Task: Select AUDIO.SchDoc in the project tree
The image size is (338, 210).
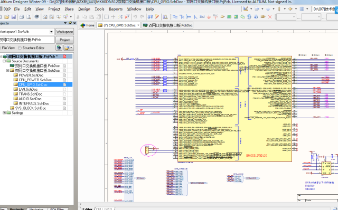Action: pyautogui.click(x=30, y=99)
